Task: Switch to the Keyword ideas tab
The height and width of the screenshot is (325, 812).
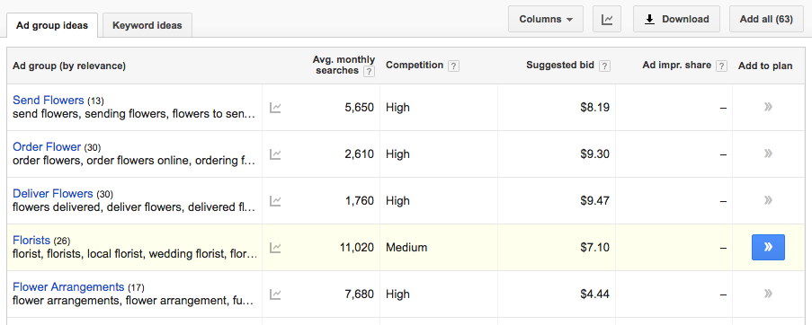Action: point(147,25)
